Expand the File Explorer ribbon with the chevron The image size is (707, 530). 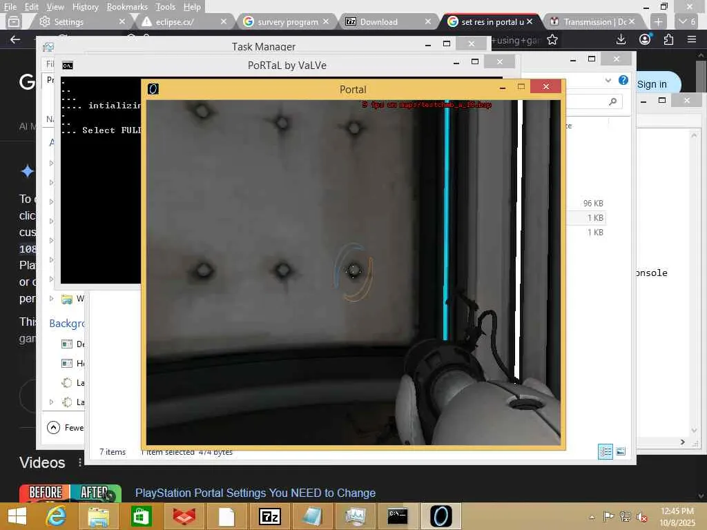608,81
